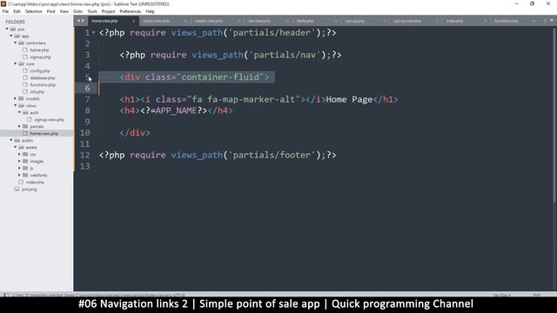Collapse the views folder
The image size is (557, 313).
click(16, 105)
